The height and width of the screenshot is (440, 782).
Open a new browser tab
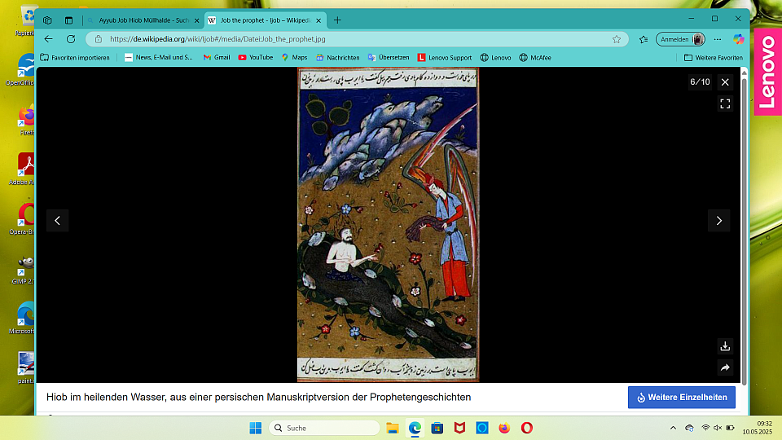tap(337, 20)
